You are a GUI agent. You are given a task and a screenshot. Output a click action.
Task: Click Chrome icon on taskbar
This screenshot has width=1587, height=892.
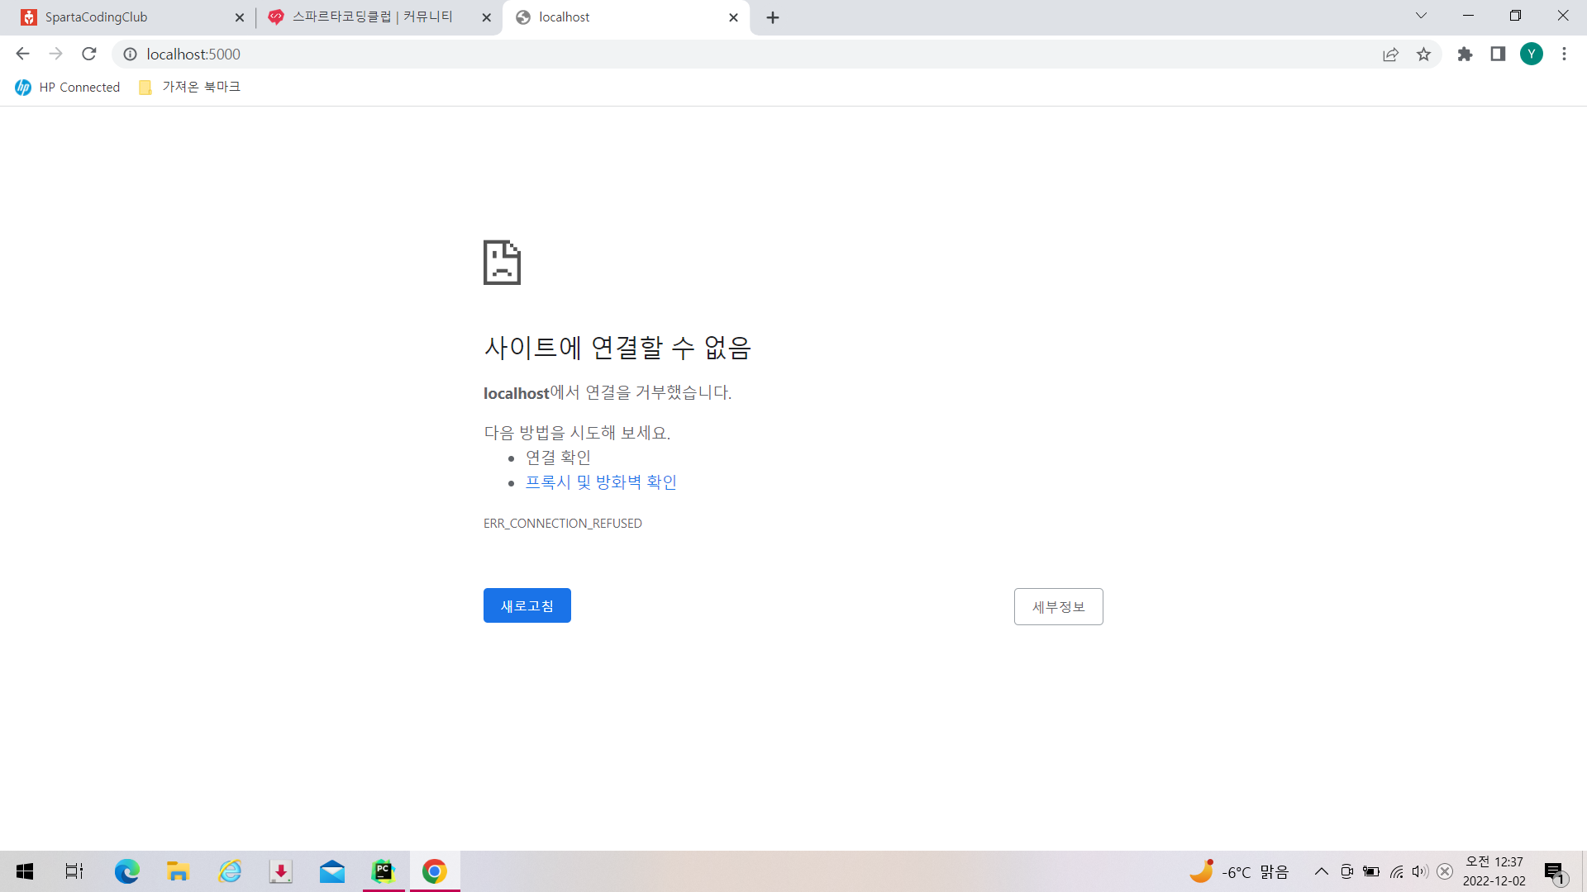click(435, 871)
